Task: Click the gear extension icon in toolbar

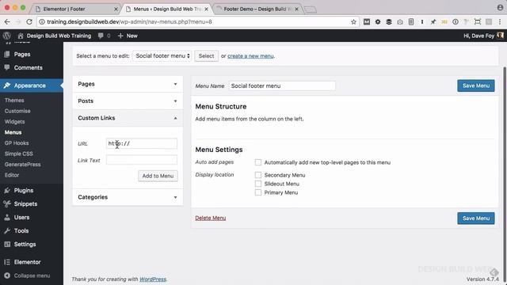Action: click(378, 21)
